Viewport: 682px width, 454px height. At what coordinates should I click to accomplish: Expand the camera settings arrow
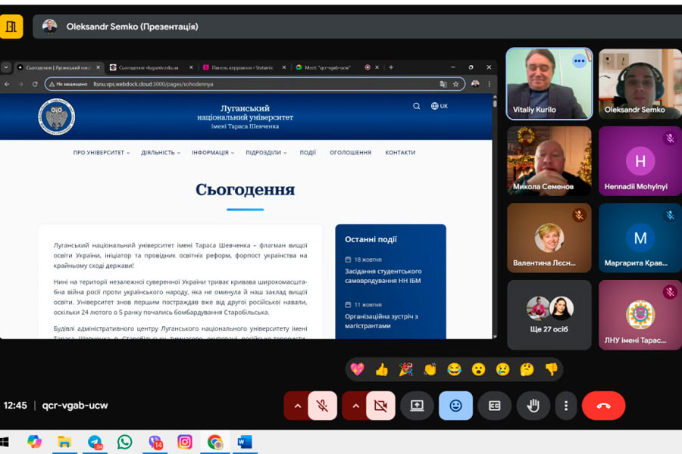(355, 406)
